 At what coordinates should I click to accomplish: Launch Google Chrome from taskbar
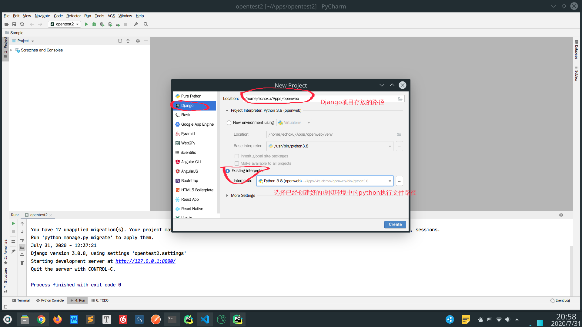(x=41, y=319)
